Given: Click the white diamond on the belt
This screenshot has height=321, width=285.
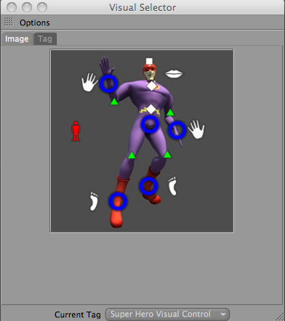Looking at the screenshot, I should tap(151, 109).
